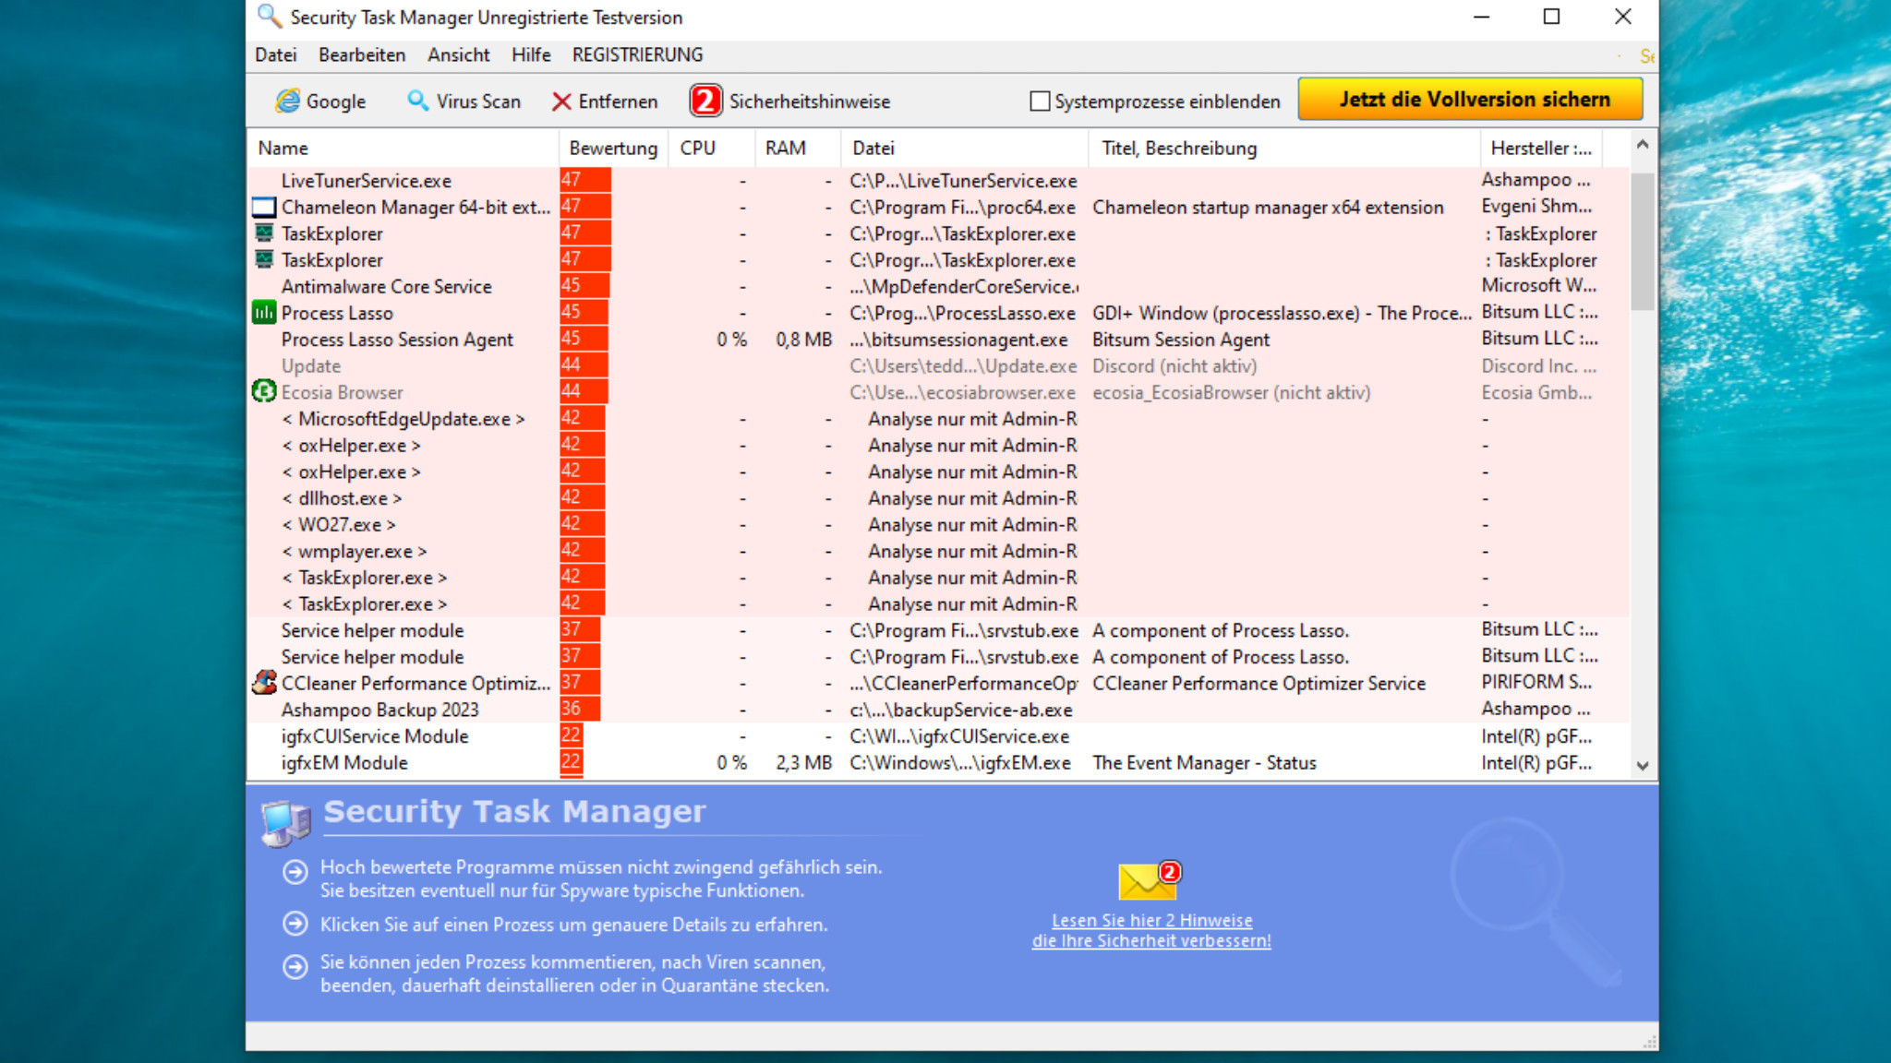Viewport: 1891px width, 1063px height.
Task: Click the Ecosia Browser icon
Action: coord(264,392)
